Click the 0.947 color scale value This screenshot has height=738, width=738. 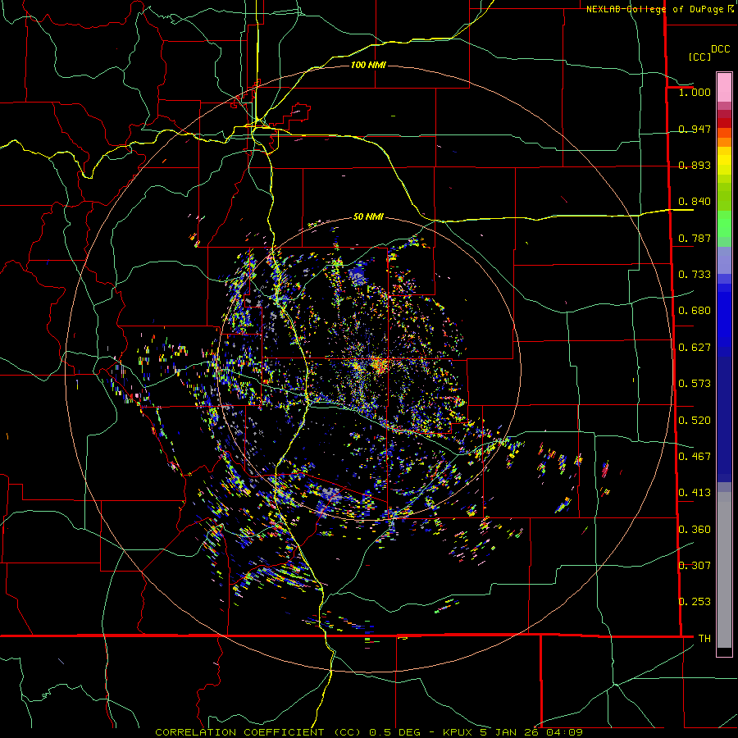point(695,129)
